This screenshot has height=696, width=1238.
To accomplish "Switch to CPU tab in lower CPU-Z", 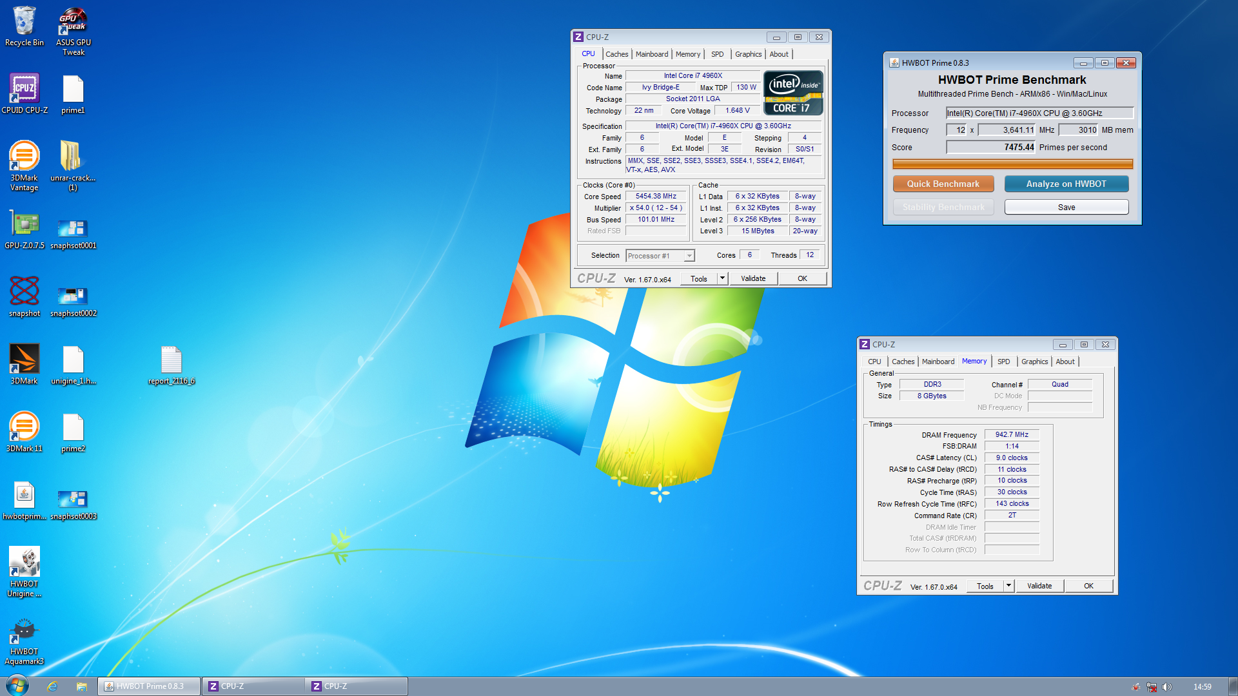I will coord(874,362).
